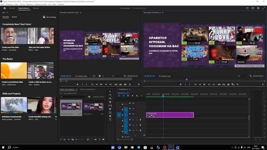Open Program monitor settings wrench
Screen dimensions: 267x150
251,76
